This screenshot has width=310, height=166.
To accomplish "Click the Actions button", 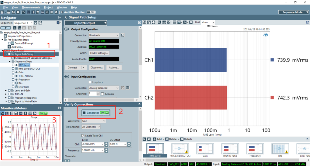I will 114,68.
